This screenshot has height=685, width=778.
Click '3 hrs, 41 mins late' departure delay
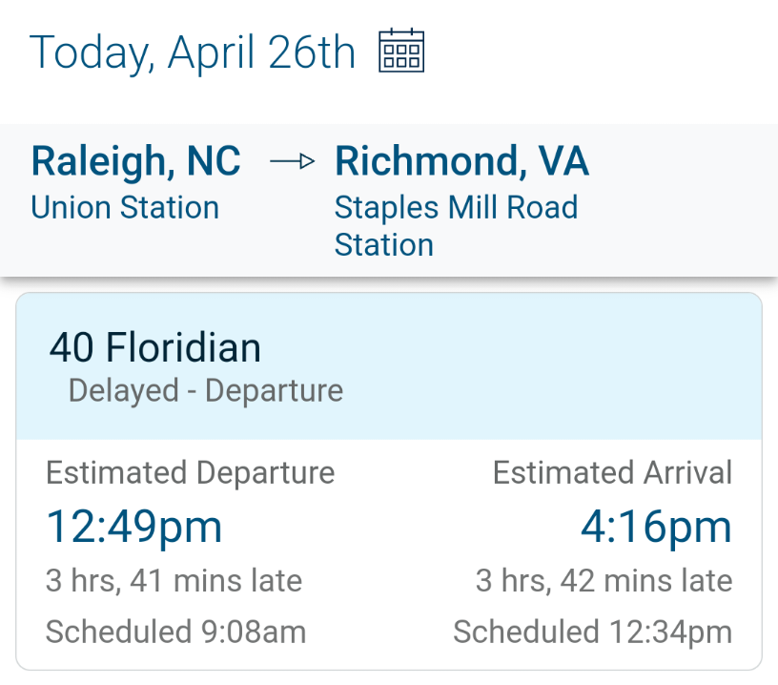coord(174,580)
